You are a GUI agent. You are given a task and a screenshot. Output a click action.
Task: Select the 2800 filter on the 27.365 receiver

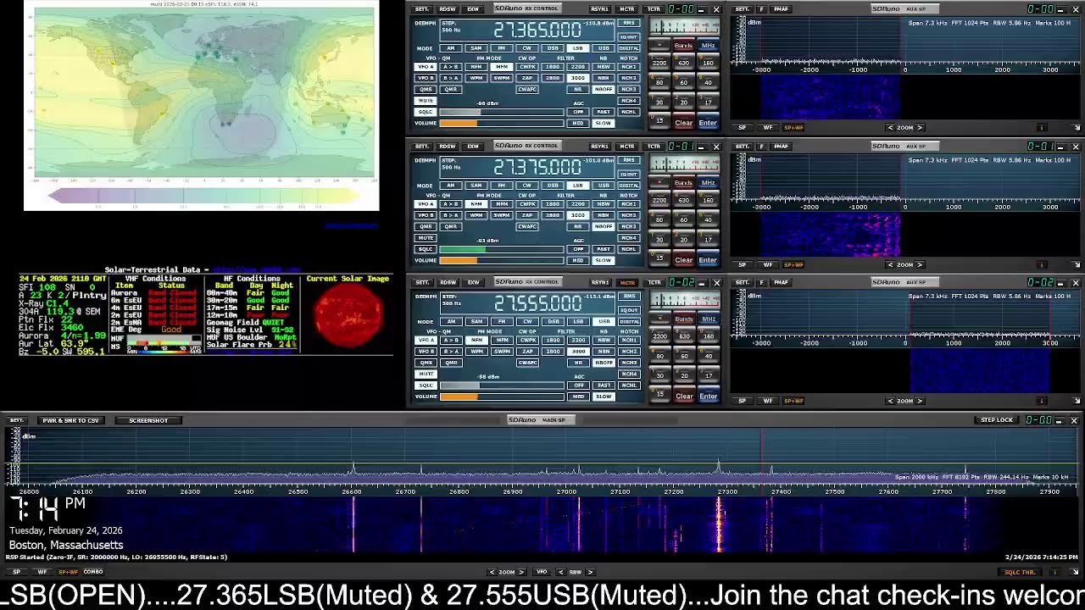(x=553, y=78)
